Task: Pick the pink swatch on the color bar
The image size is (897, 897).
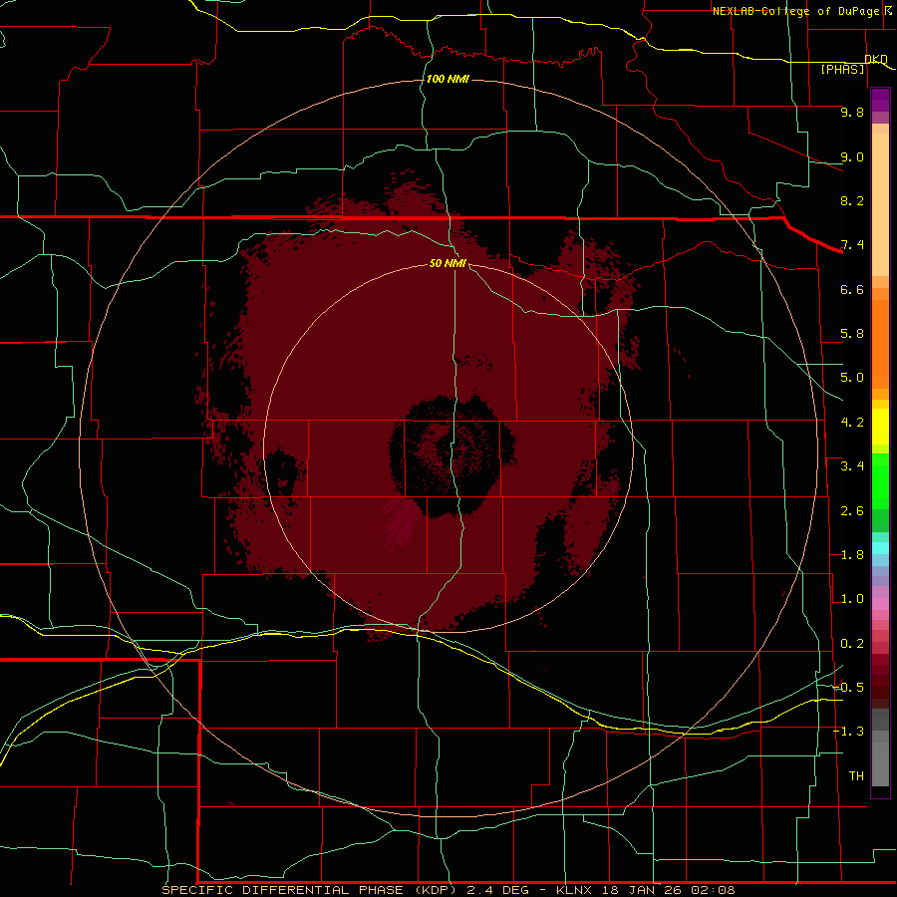Action: pyautogui.click(x=880, y=604)
